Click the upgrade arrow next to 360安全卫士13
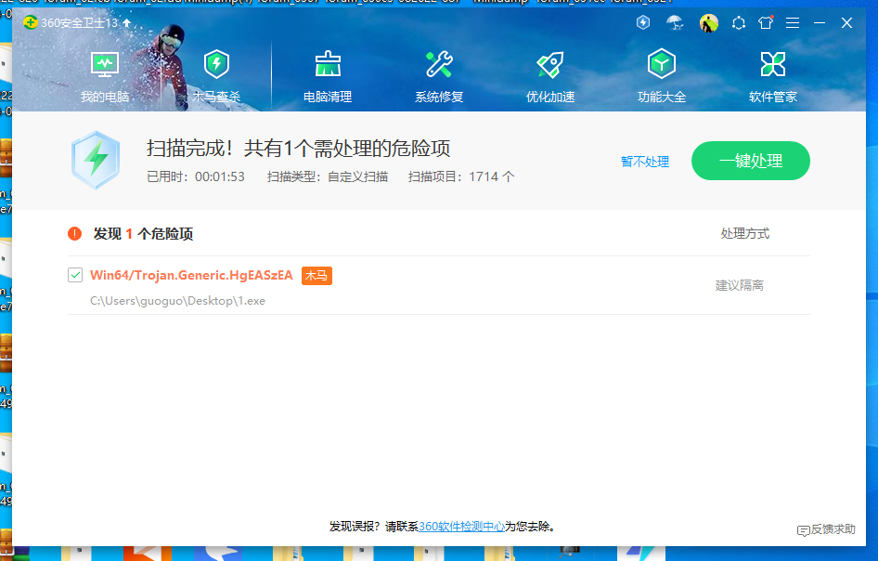 click(x=126, y=23)
